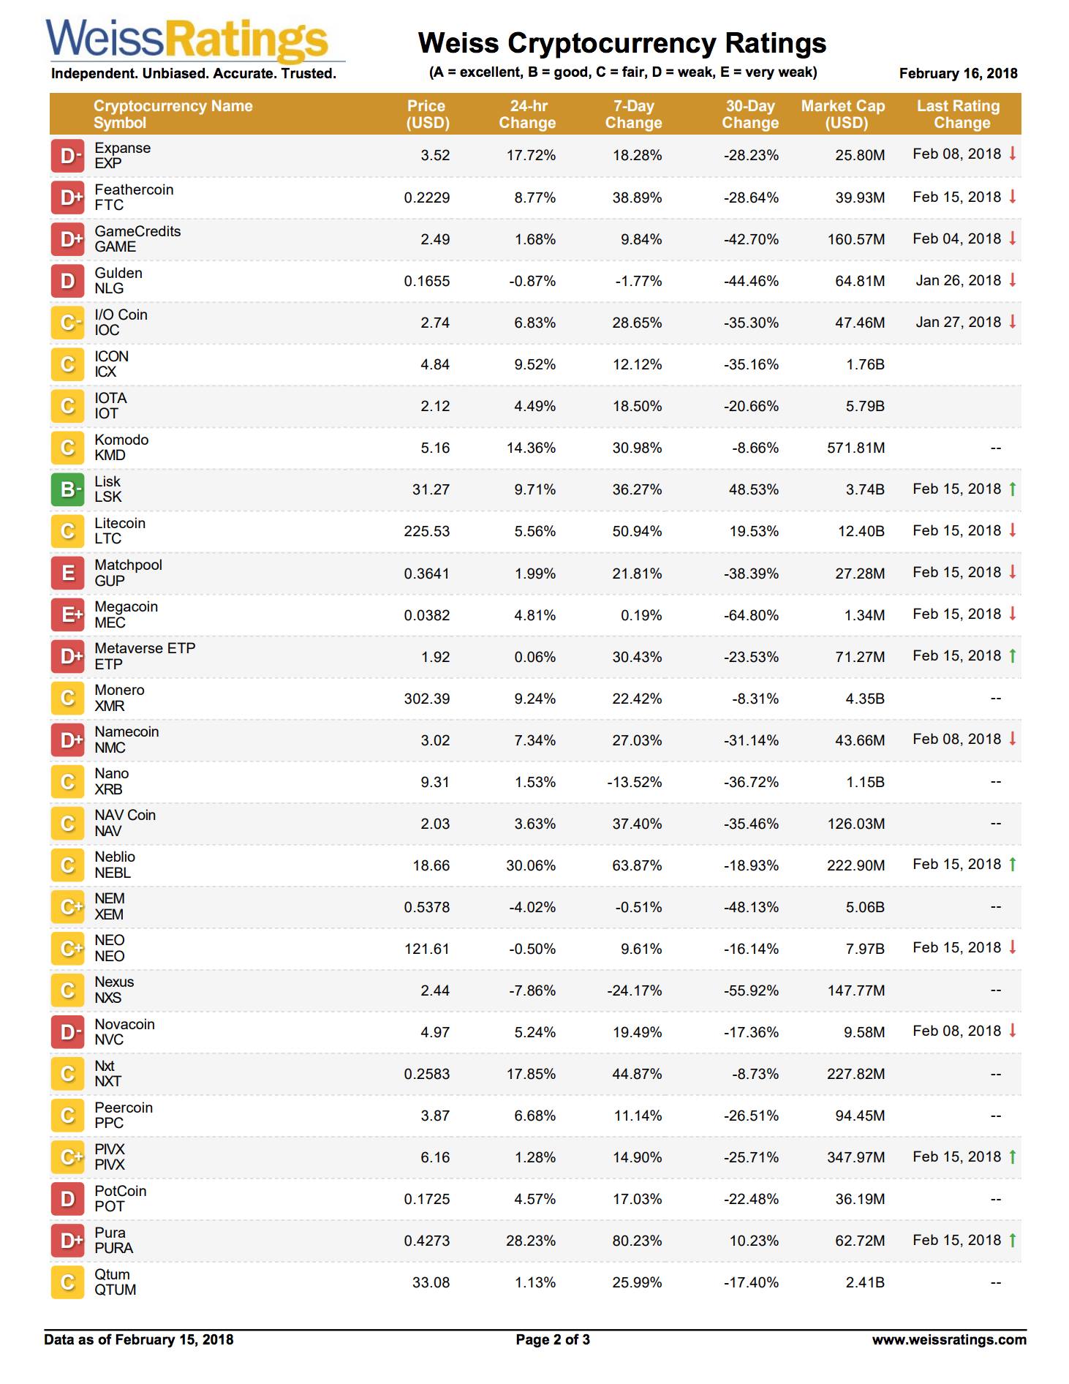Screen dimensions: 1069x1384
Task: Click the Market Cap (USD) column header
Action: click(x=843, y=114)
